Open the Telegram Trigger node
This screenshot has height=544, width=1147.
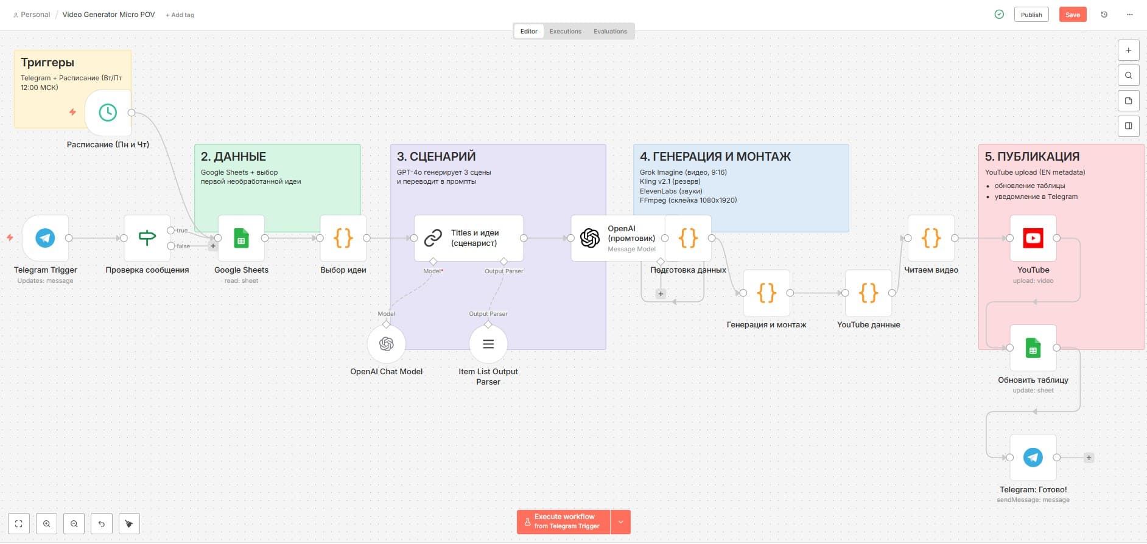[45, 238]
